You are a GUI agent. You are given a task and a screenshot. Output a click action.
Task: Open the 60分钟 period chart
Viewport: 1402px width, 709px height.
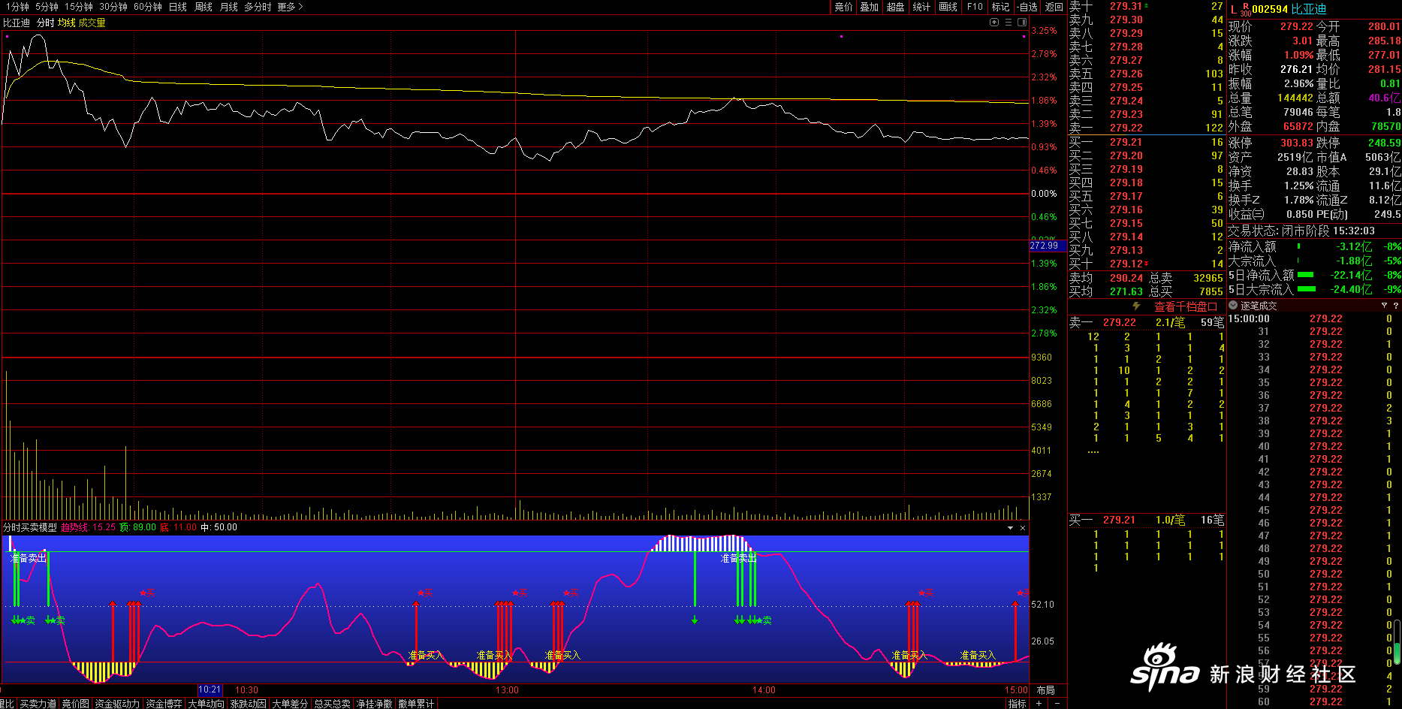click(148, 7)
